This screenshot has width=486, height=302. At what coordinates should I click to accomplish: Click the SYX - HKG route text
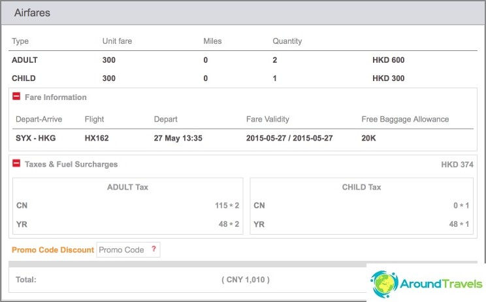tap(36, 138)
